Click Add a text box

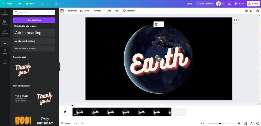pos(34,20)
